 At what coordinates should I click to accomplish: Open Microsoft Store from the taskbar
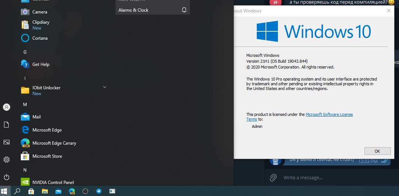[31, 191]
